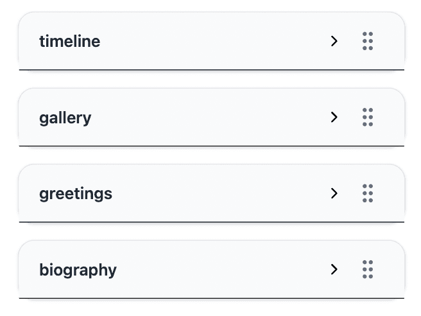421x316 pixels.
Task: Grab the timeline row drag handle
Action: [x=368, y=41]
